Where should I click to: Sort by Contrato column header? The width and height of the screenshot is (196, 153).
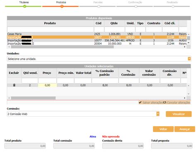point(154,23)
